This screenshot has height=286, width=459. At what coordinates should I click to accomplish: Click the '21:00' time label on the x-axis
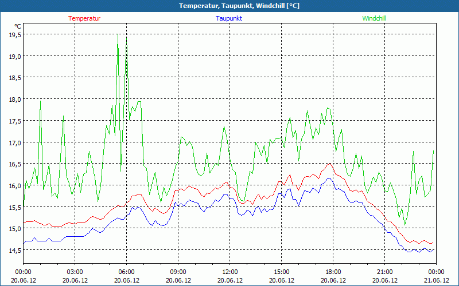384,272
